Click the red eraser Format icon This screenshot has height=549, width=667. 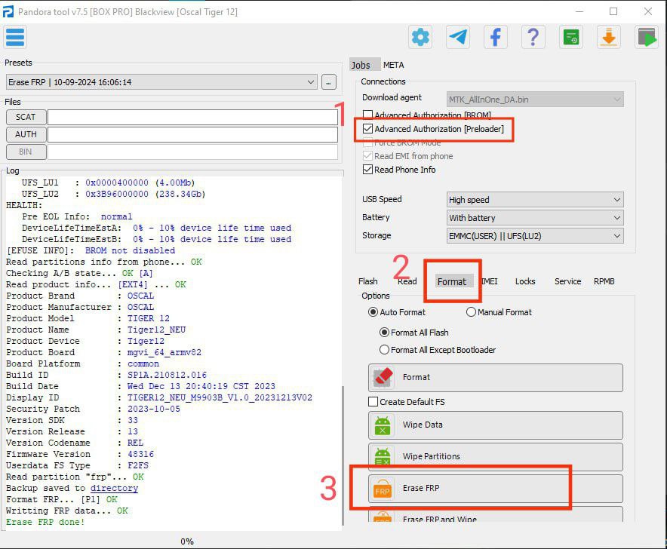pos(383,377)
